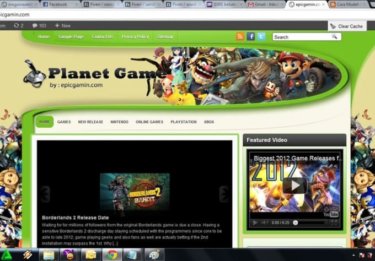Open the comments bubble showing 103
375x261 pixels.
coord(39,25)
